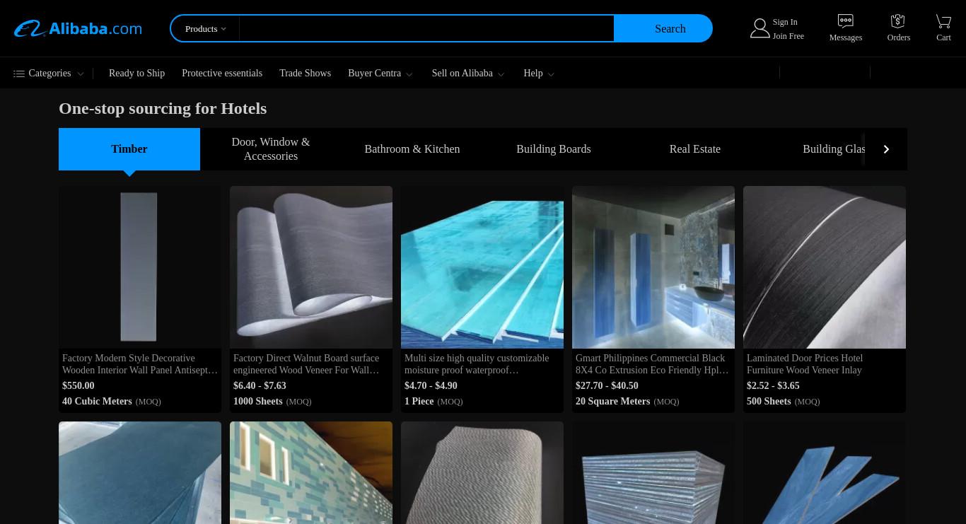Click title 'Factory Direct Walnut Board surface'
This screenshot has width=966, height=524.
point(306,364)
